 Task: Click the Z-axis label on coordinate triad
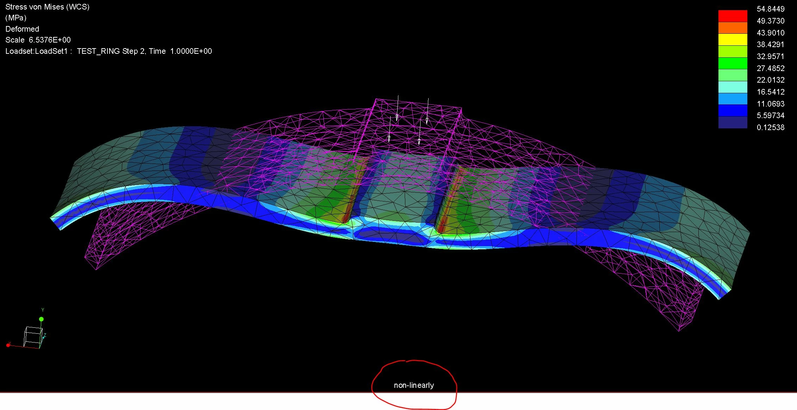point(45,335)
